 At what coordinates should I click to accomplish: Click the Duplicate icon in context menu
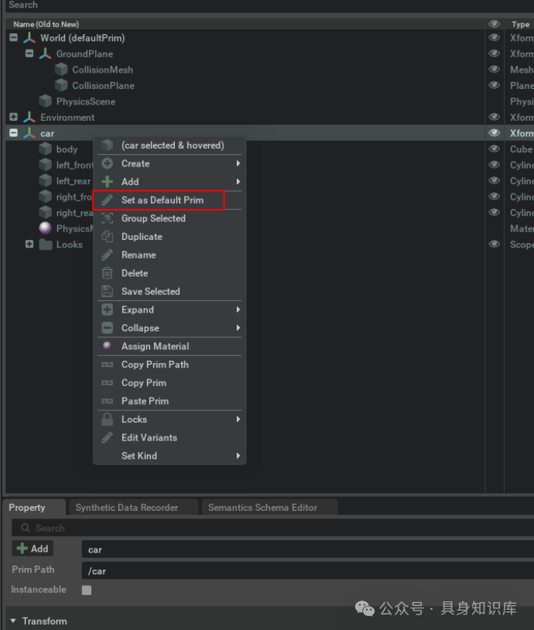click(x=107, y=237)
